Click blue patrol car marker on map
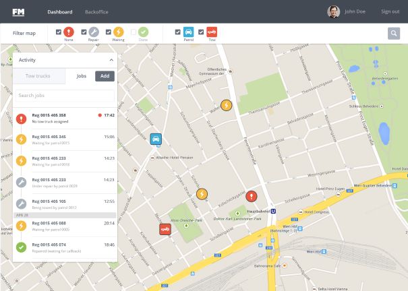This screenshot has width=408, height=291. [x=156, y=139]
